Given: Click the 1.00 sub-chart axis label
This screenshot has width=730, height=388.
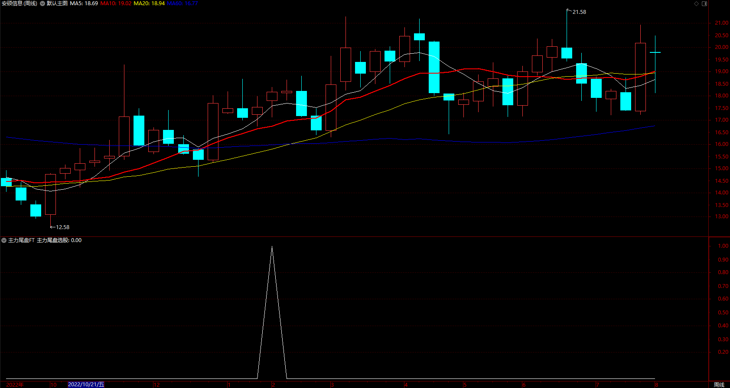Looking at the screenshot, I should point(723,246).
